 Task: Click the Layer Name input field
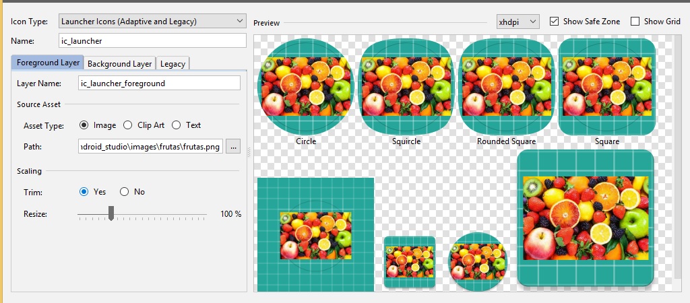pos(159,83)
